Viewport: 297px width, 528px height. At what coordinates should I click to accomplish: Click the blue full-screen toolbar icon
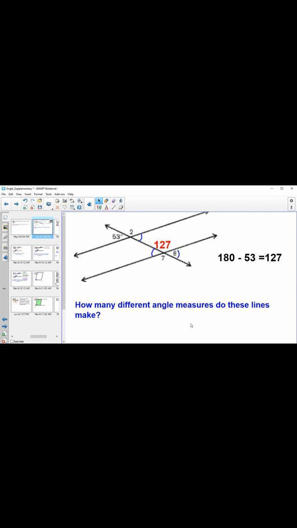pyautogui.click(x=79, y=207)
